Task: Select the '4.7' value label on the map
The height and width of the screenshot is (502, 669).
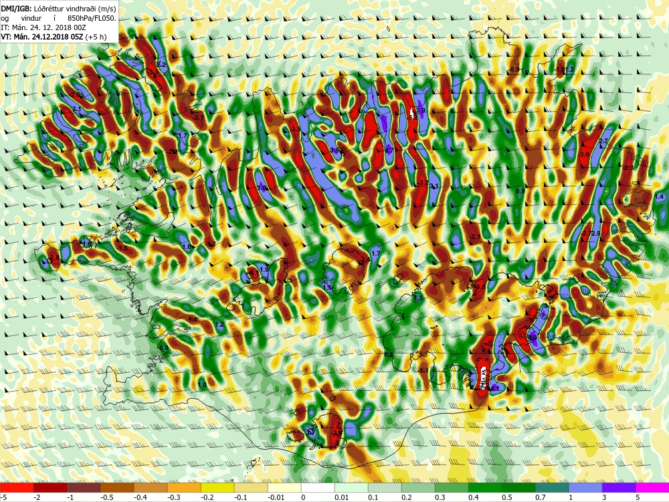Action: tap(389, 150)
